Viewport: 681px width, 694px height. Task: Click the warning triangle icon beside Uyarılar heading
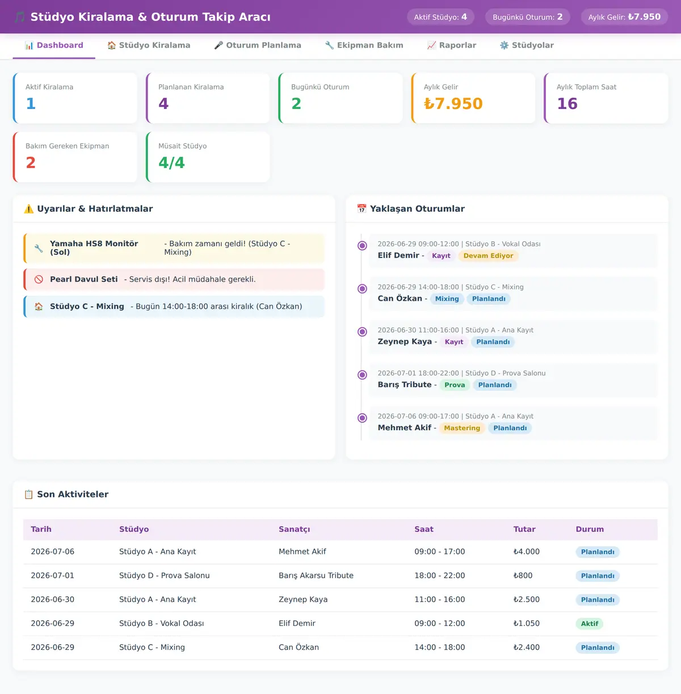(29, 209)
